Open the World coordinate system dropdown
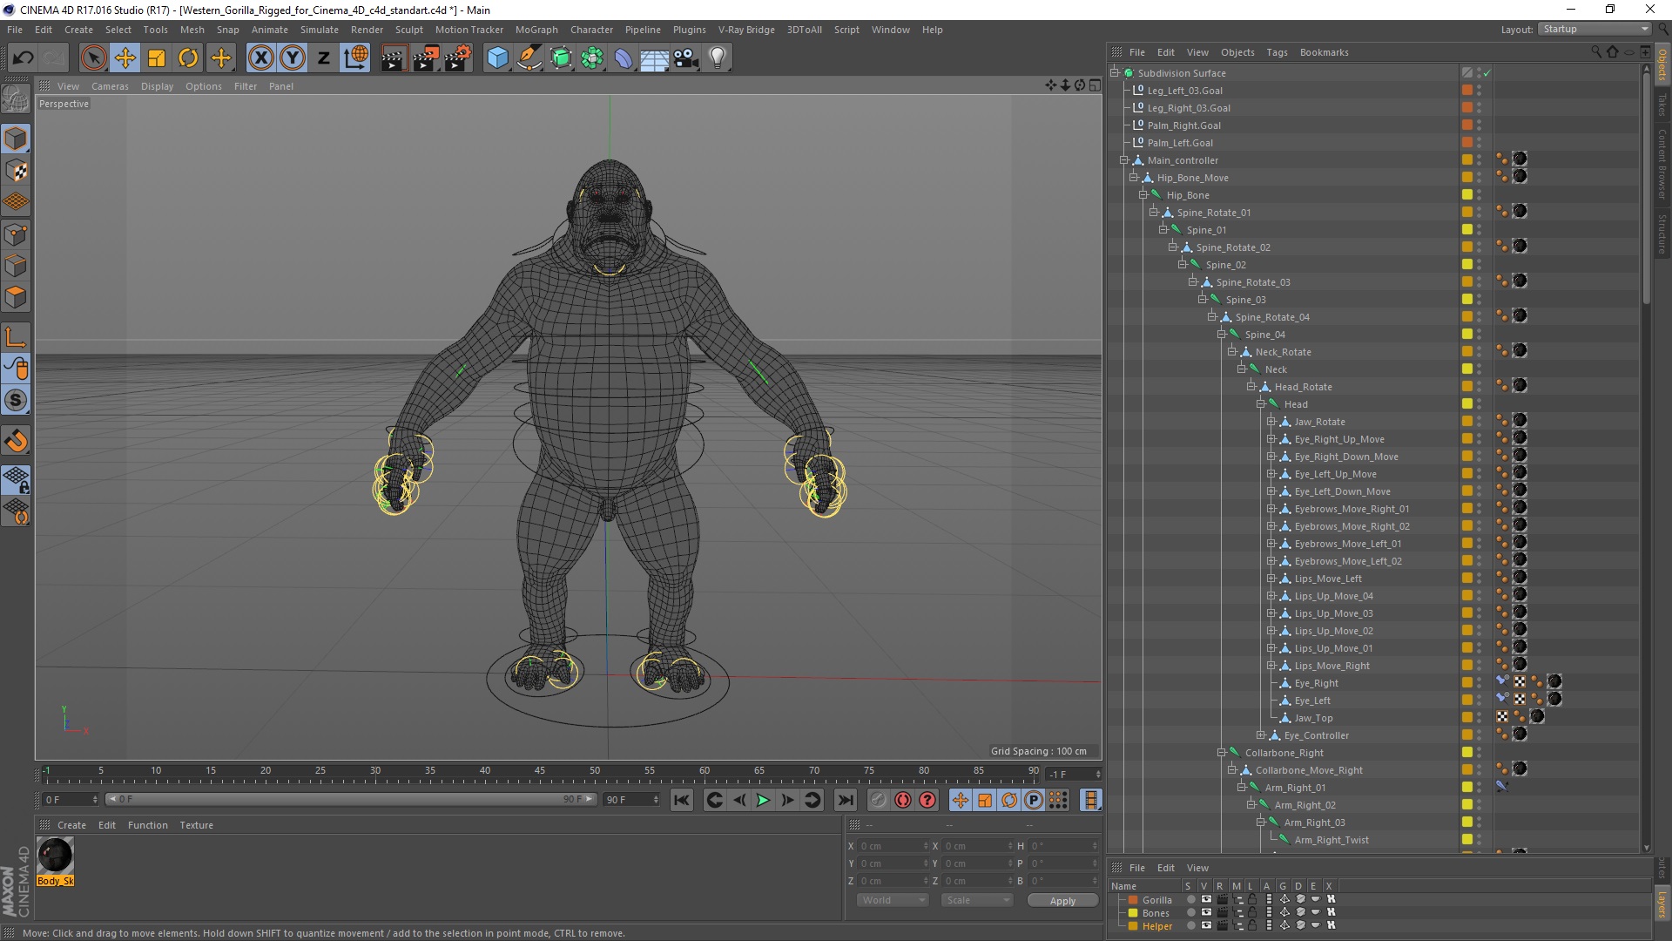Image resolution: width=1672 pixels, height=941 pixels. (x=893, y=900)
